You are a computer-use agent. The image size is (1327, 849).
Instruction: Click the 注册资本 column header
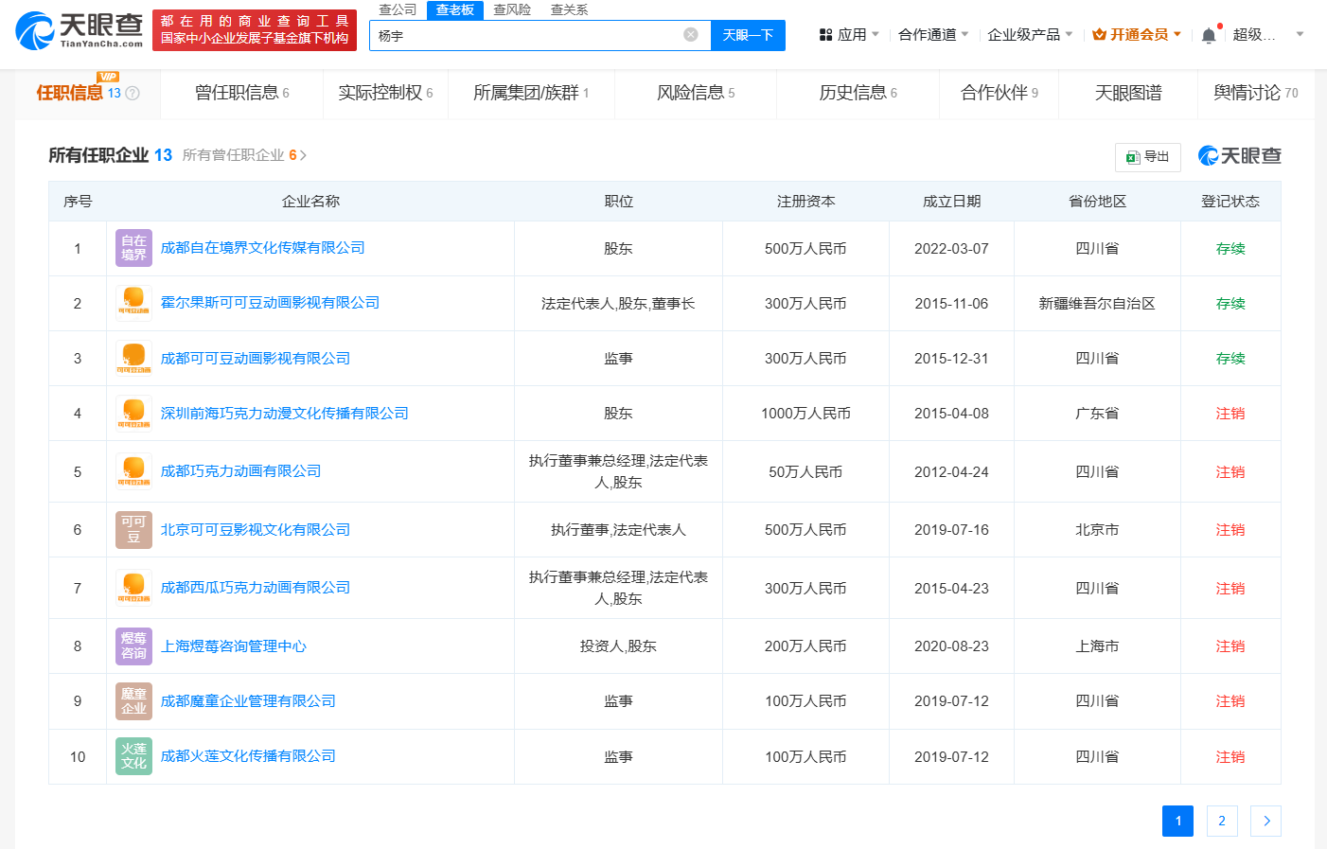(x=805, y=202)
